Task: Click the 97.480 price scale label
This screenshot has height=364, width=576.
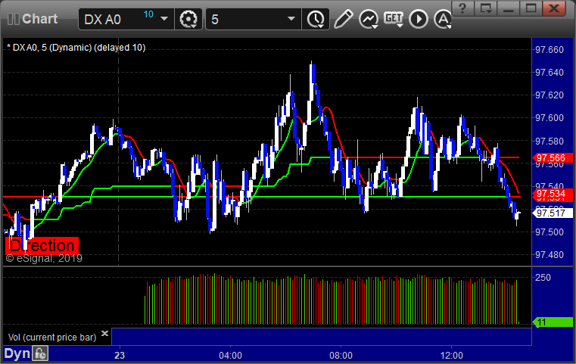Action: (x=550, y=254)
